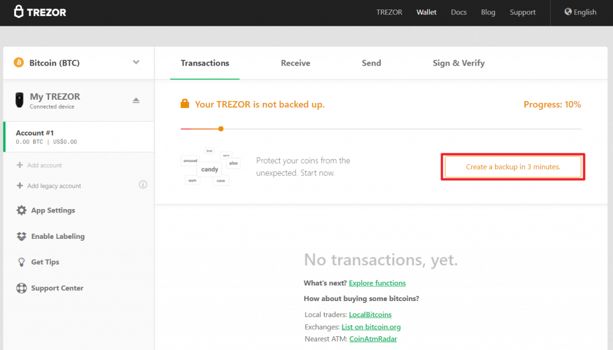Open the CoinAtmRadar link
Screen dimensions: 613x350
click(x=372, y=338)
